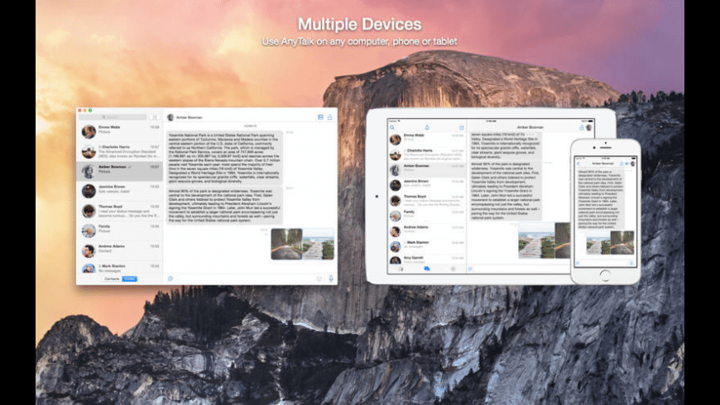Click first Yosemite message bubble in Mac chat
The width and height of the screenshot is (720, 405).
tap(224, 158)
